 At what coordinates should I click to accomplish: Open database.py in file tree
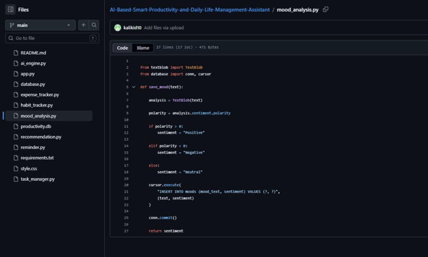click(33, 84)
